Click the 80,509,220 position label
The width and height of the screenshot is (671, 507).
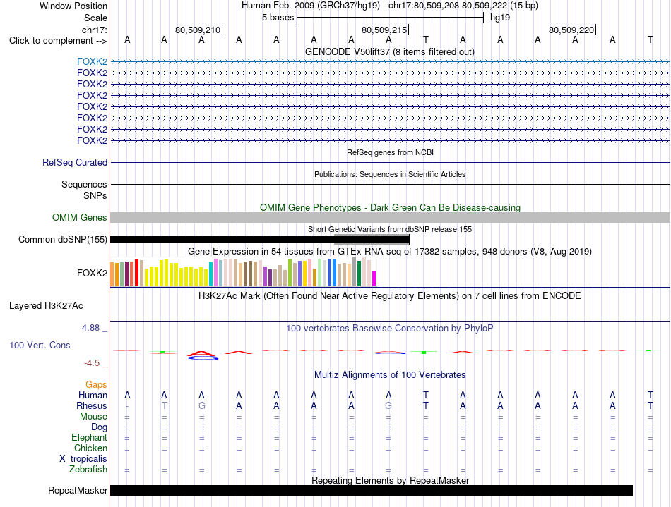coord(571,30)
